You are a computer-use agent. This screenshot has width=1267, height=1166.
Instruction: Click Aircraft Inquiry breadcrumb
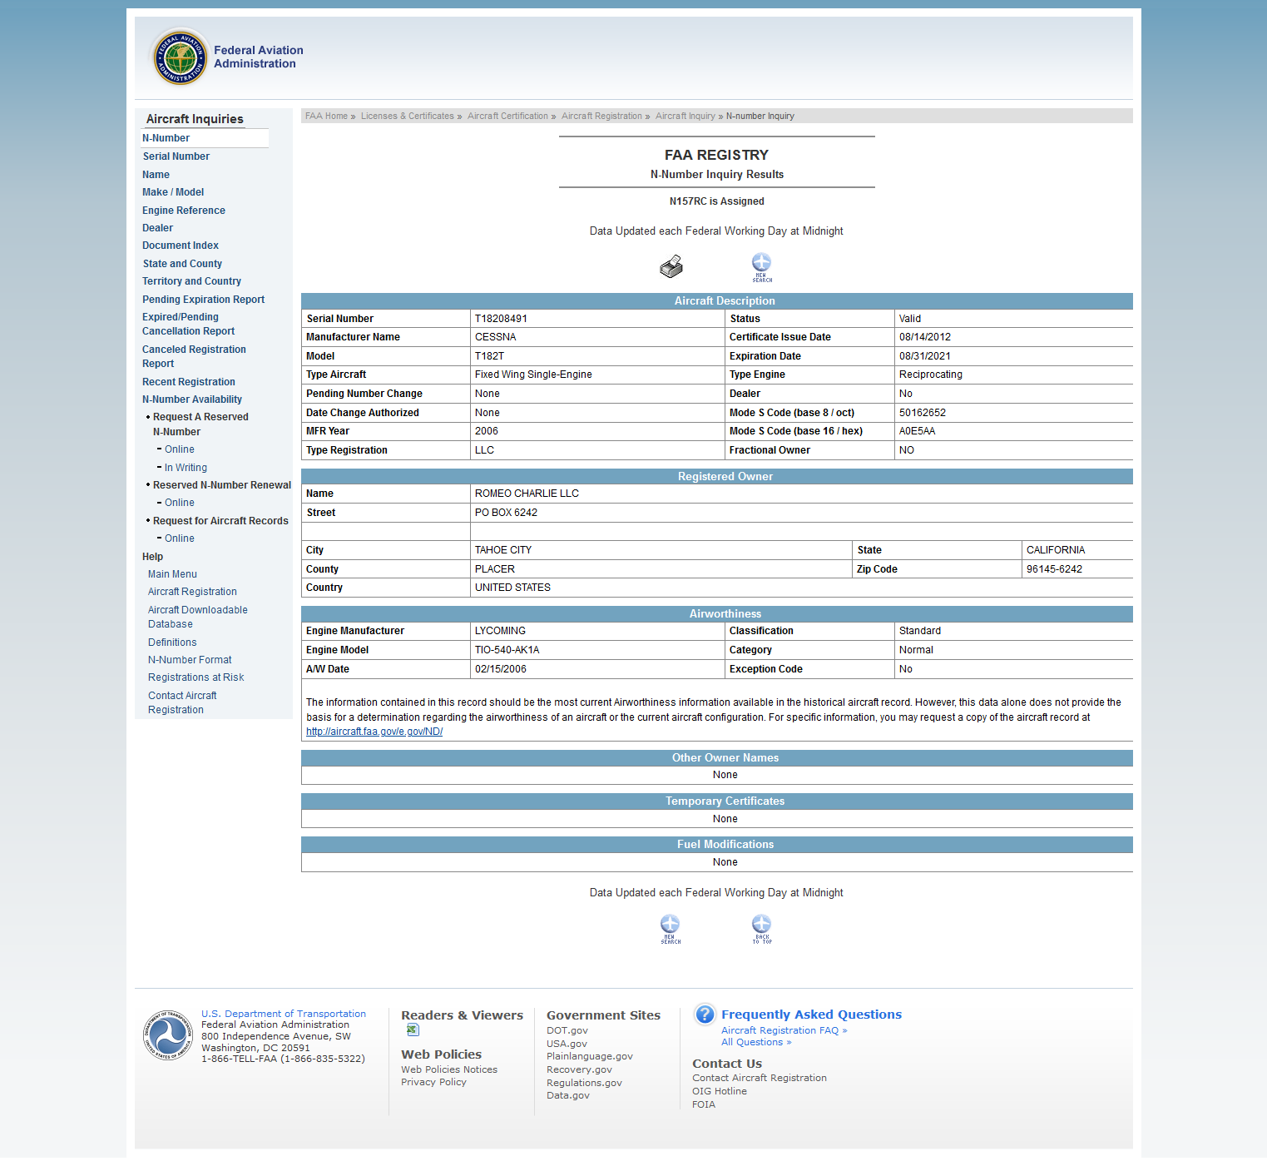685,117
